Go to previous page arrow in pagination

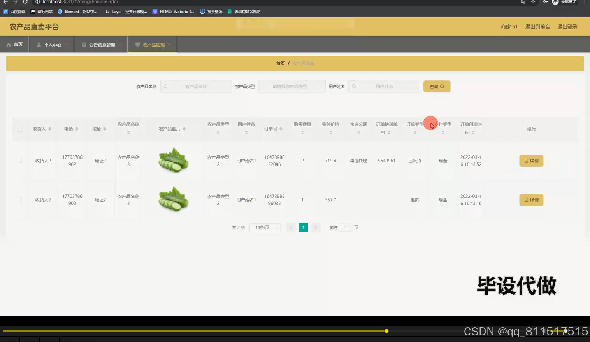291,228
